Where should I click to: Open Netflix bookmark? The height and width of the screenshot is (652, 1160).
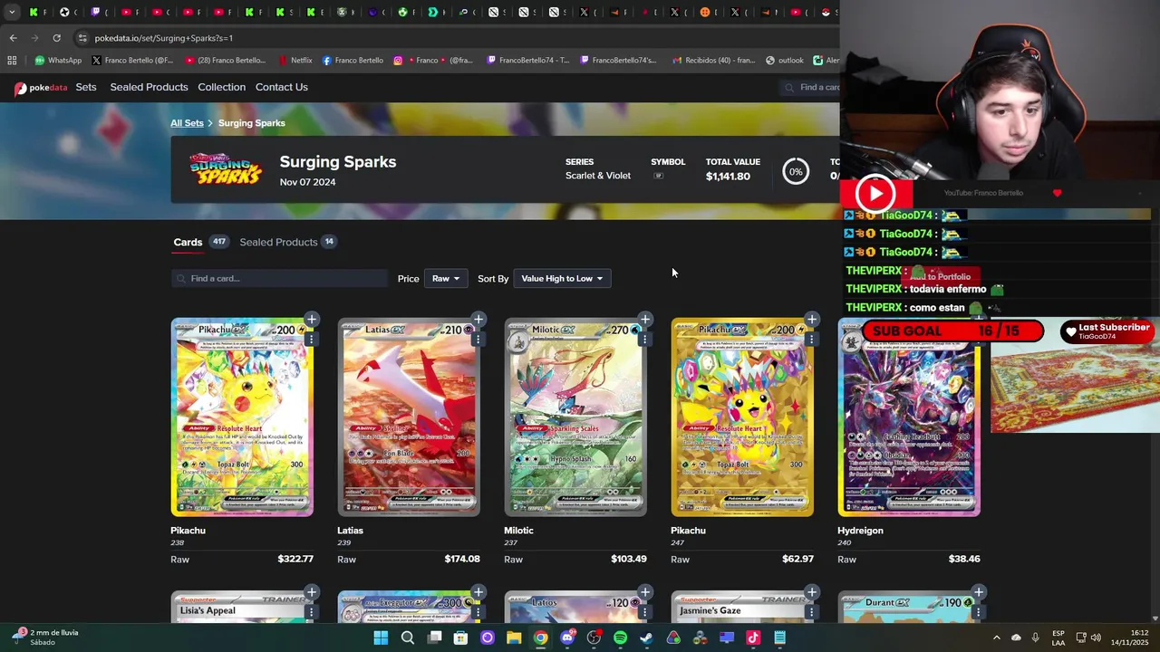pyautogui.click(x=295, y=61)
